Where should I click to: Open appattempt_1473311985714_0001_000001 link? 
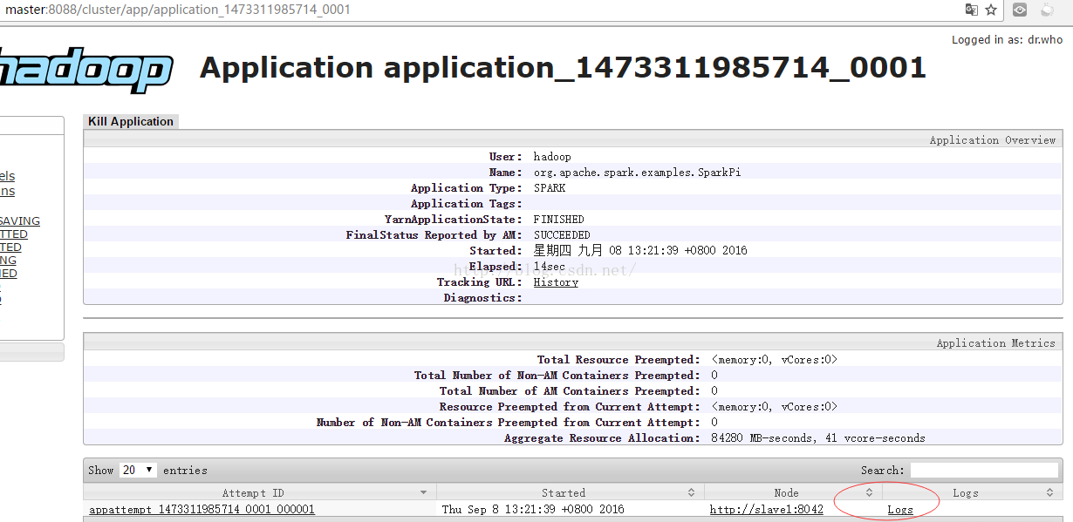(x=202, y=510)
